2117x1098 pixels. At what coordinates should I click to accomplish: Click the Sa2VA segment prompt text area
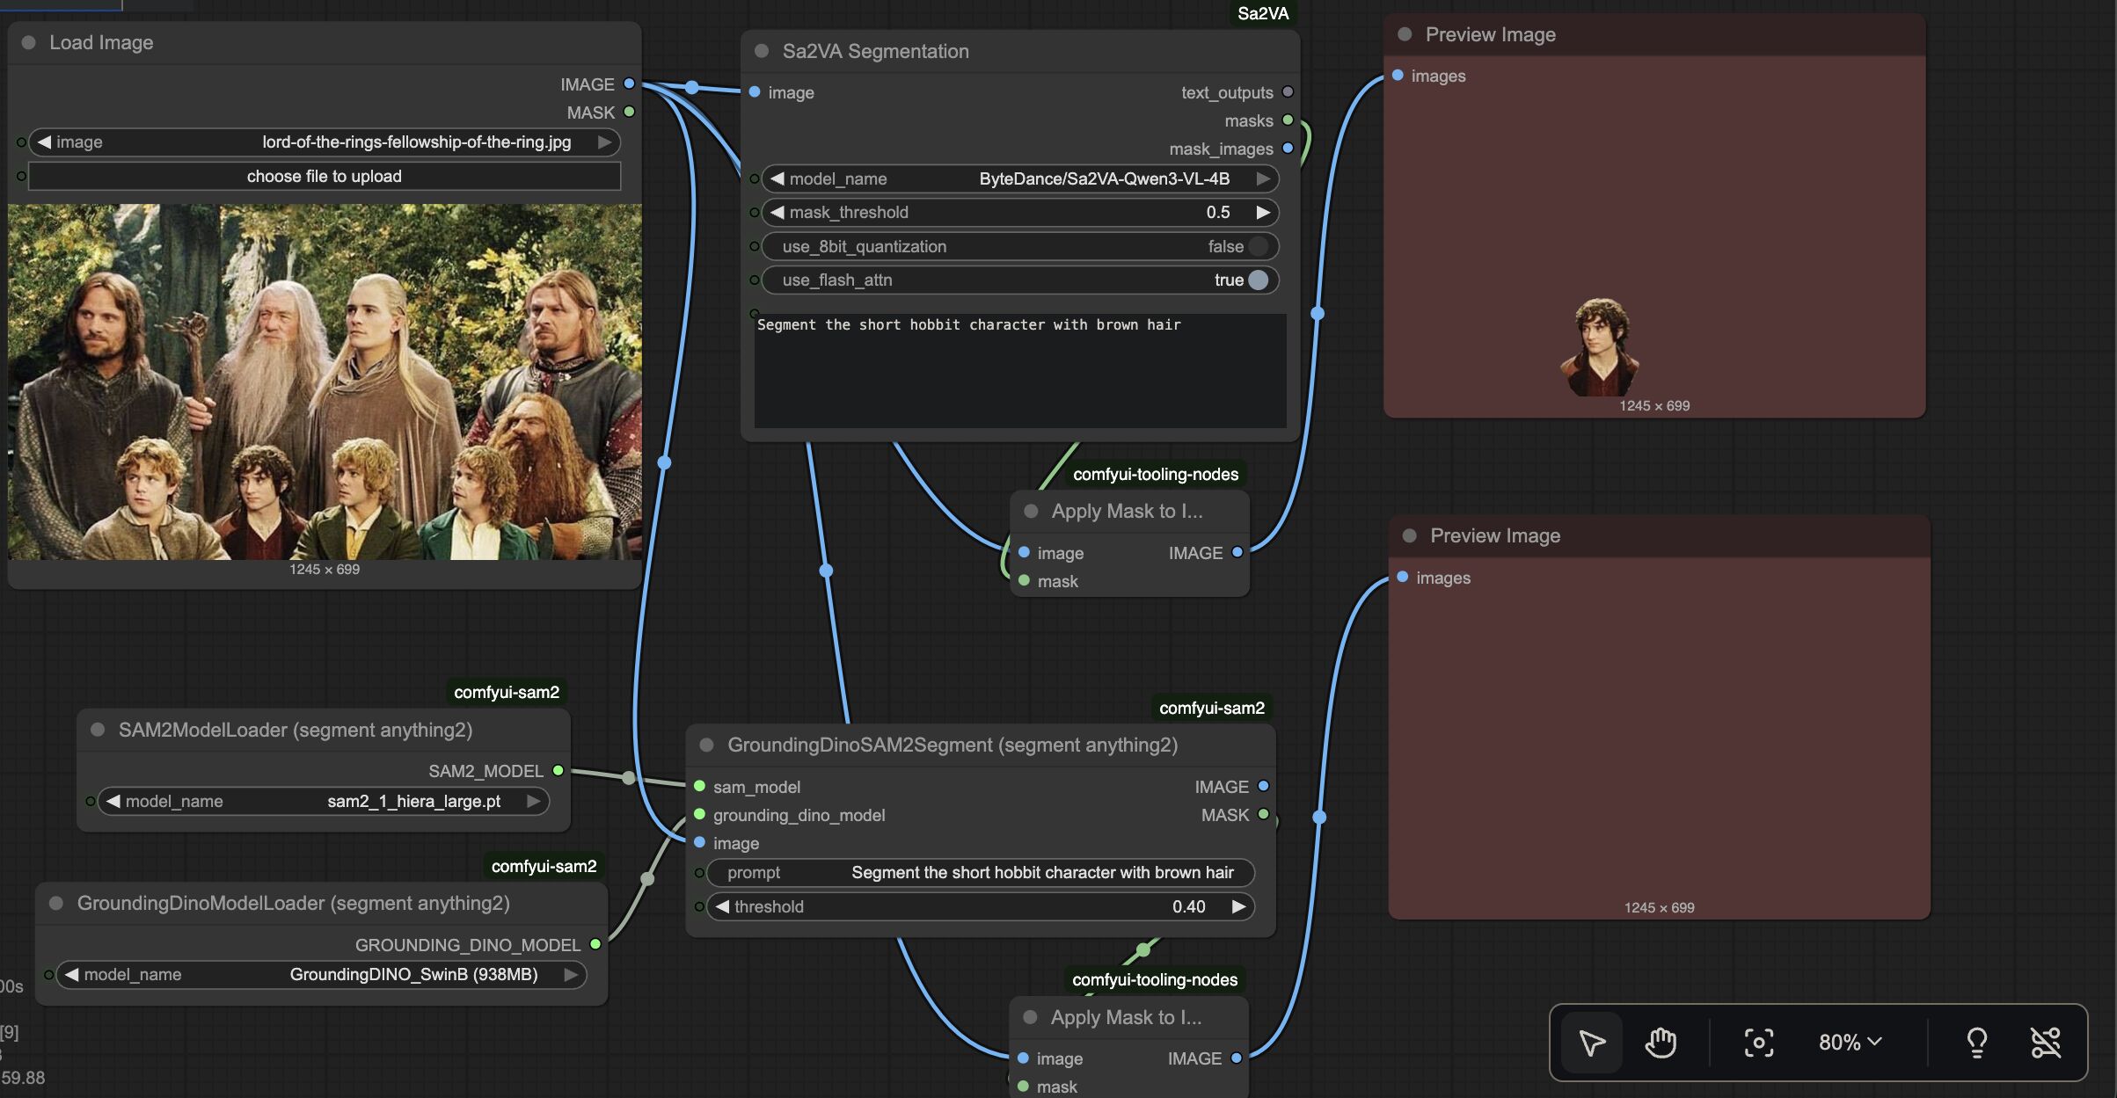pos(1019,369)
